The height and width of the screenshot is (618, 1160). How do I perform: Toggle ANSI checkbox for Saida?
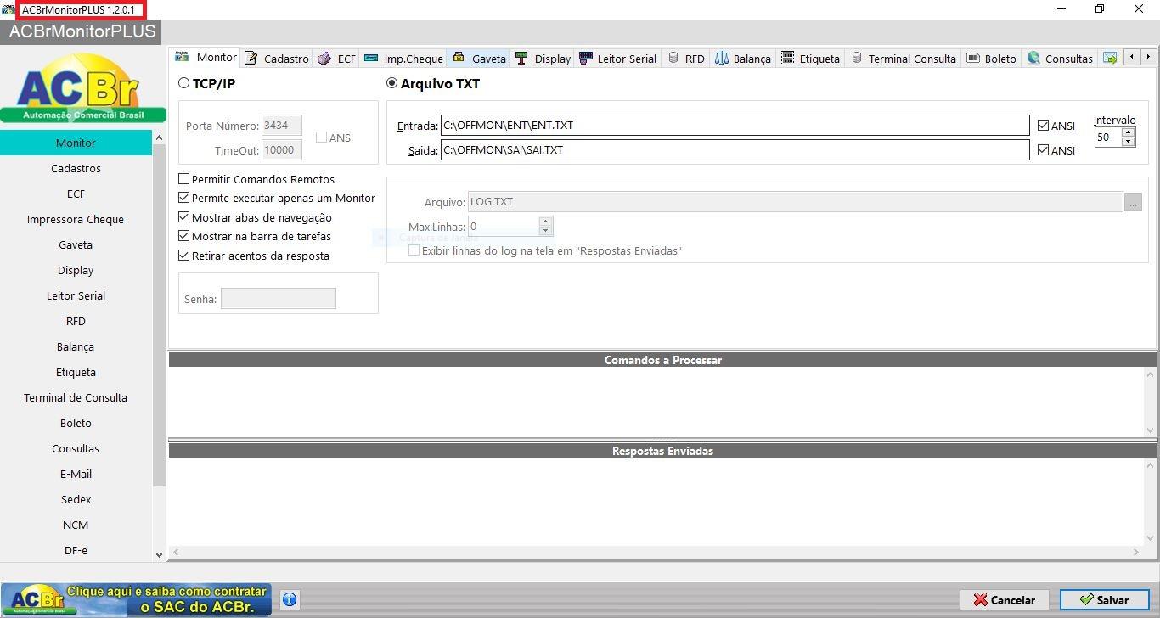click(x=1043, y=150)
